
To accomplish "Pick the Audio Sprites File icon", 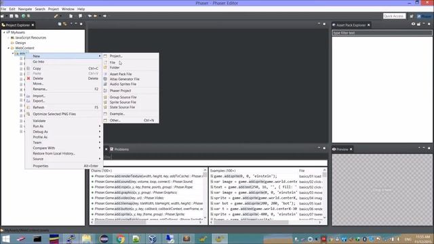I will 105,84.
